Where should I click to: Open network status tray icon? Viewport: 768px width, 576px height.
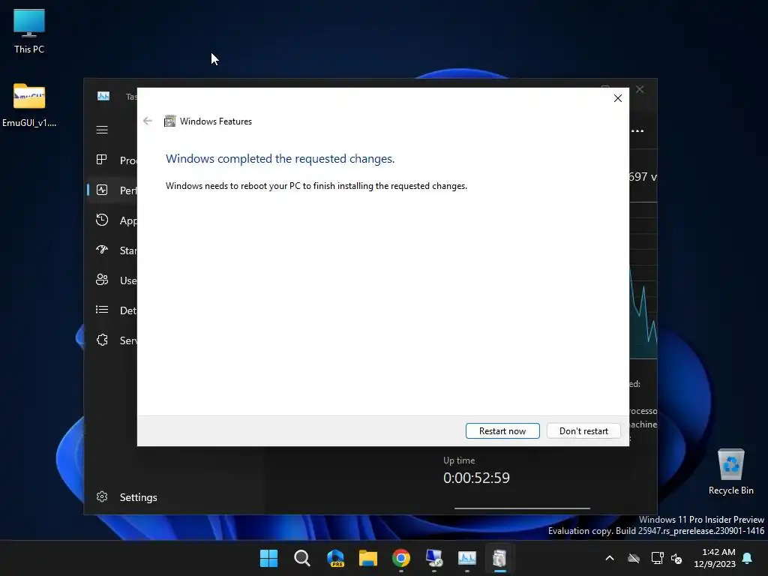tap(657, 558)
